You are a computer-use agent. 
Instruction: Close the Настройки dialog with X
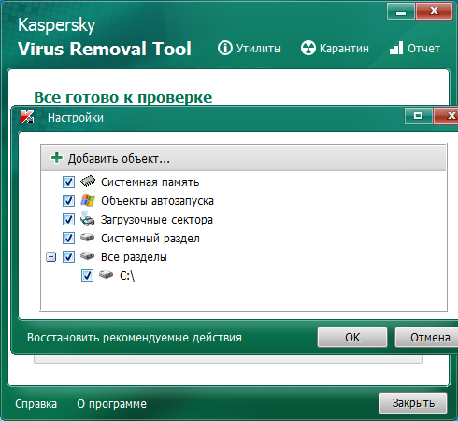click(x=446, y=116)
